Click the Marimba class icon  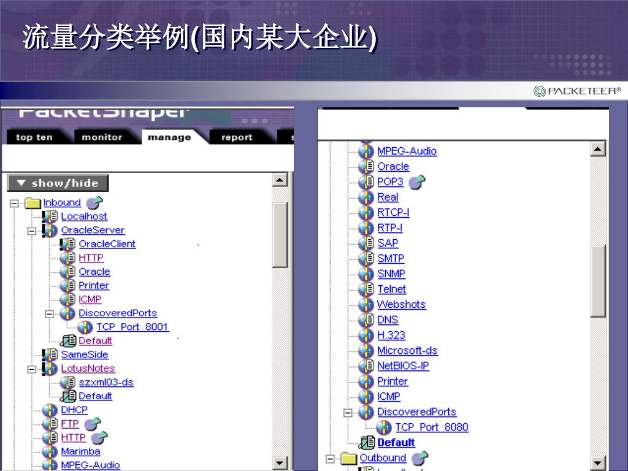coord(50,452)
